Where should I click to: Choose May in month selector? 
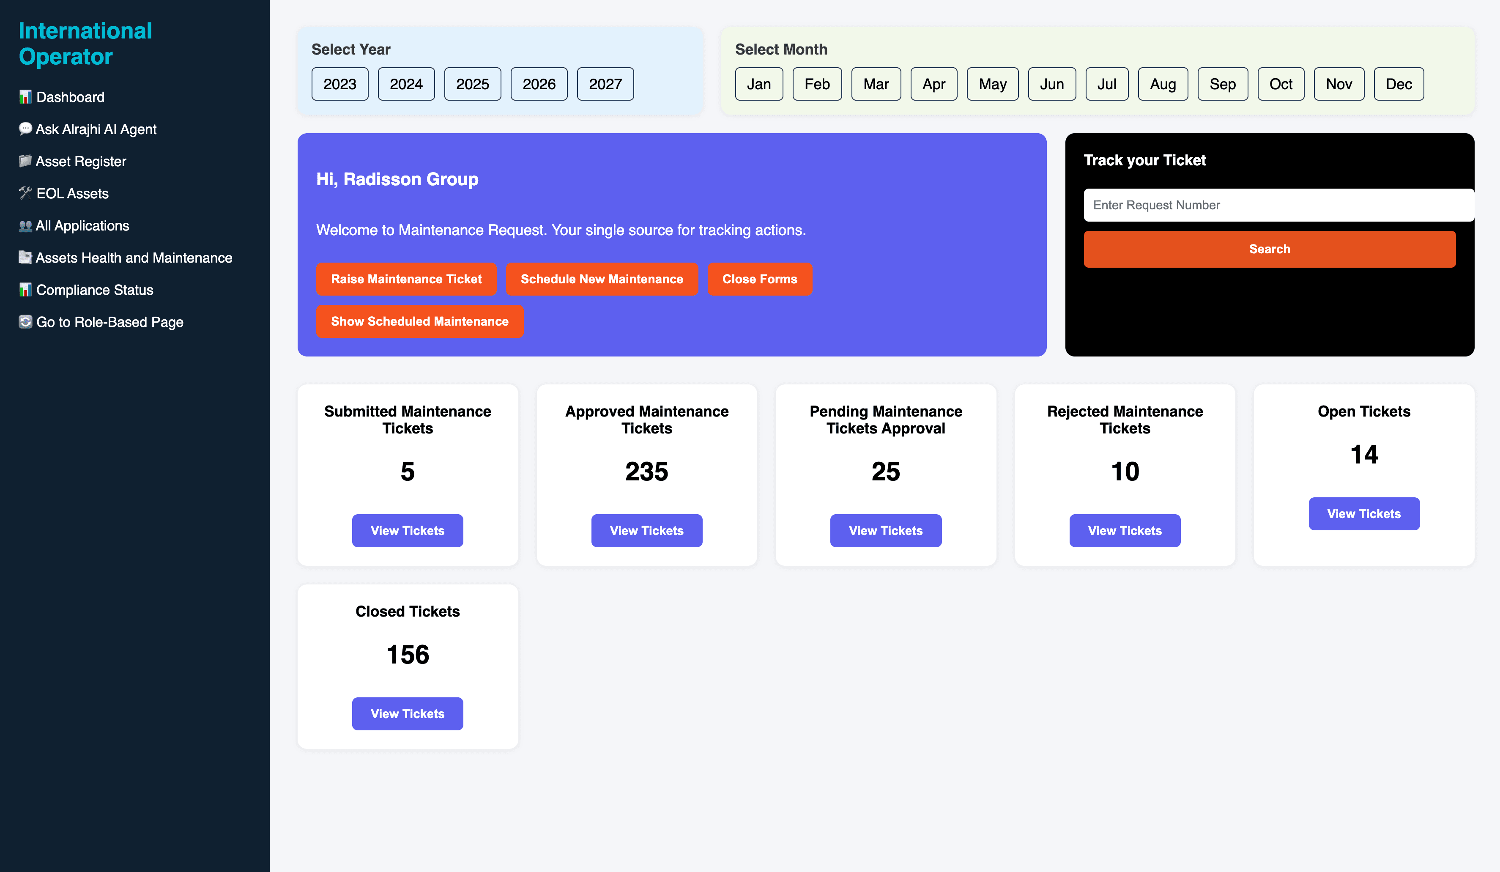pyautogui.click(x=993, y=84)
